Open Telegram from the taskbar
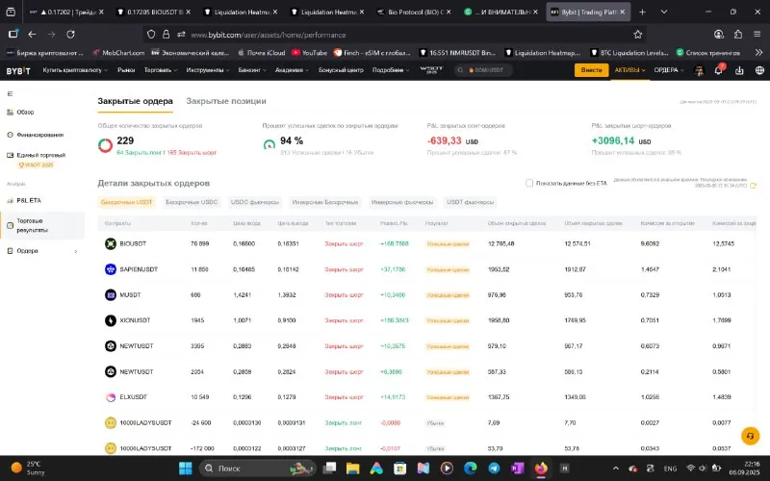The height and width of the screenshot is (481, 770). click(x=494, y=468)
